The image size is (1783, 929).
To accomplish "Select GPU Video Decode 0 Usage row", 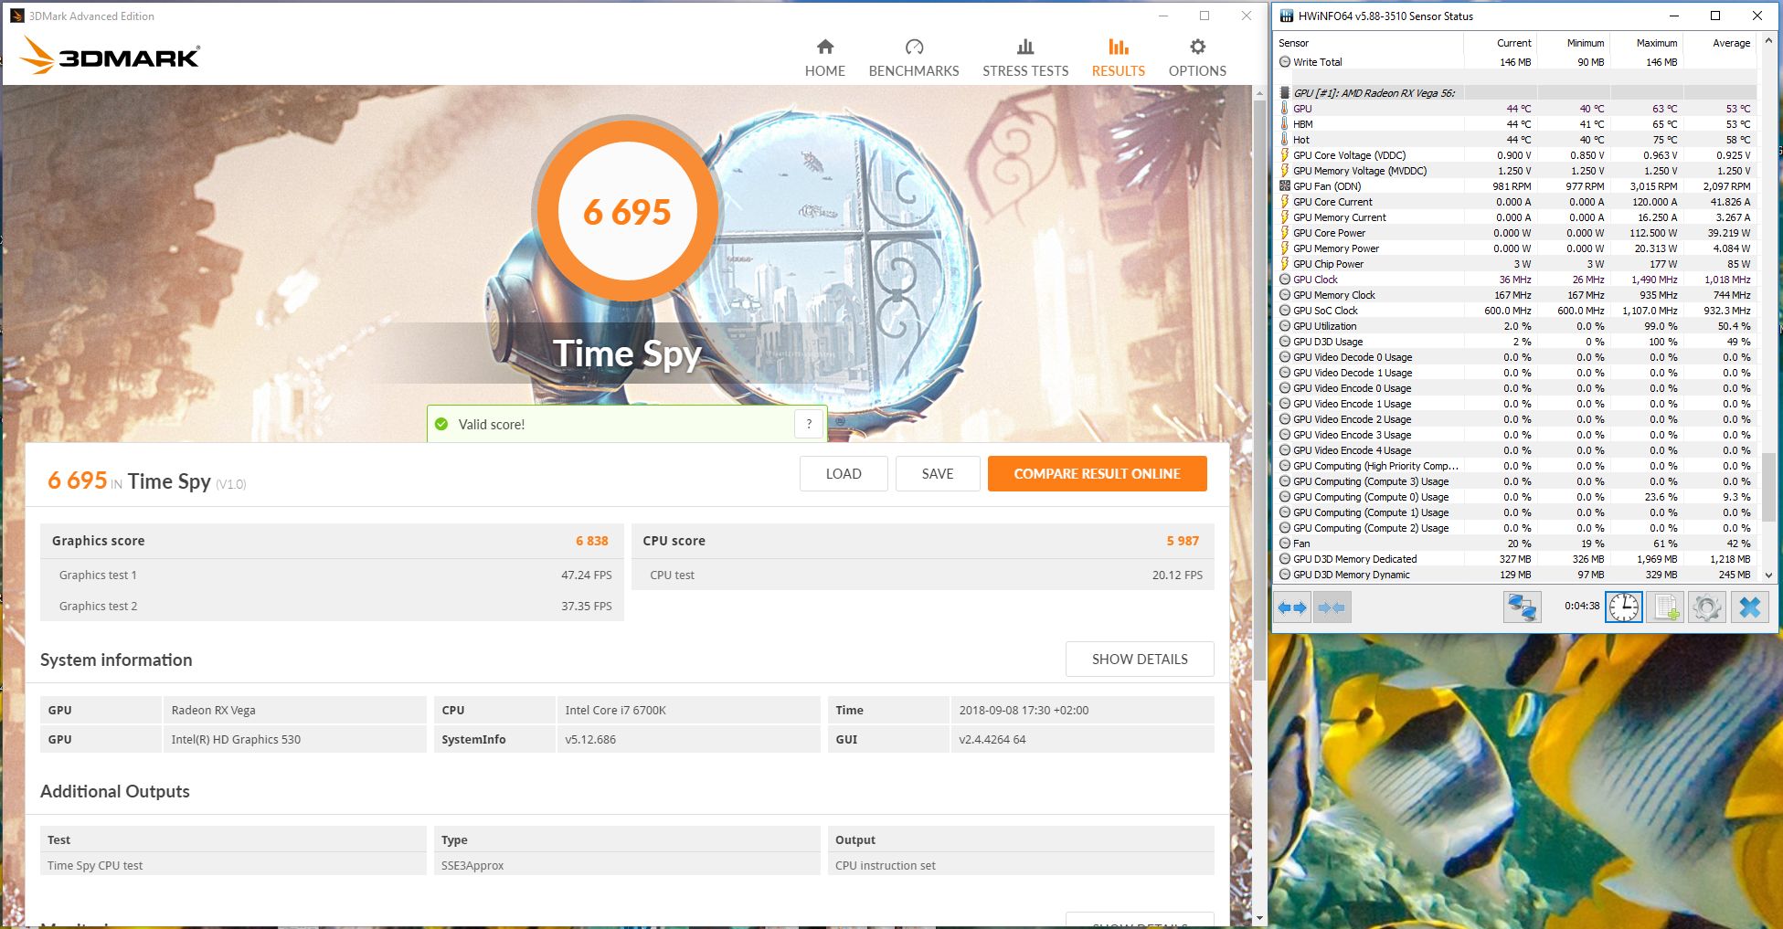I will [x=1515, y=357].
